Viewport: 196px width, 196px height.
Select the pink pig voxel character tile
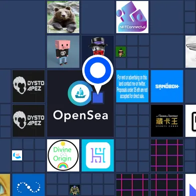(x=63, y=52)
